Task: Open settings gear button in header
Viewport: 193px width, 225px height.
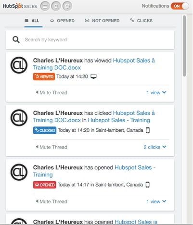Action: click(67, 6)
